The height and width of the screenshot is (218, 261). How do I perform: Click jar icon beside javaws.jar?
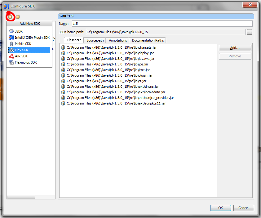pyautogui.click(x=63, y=59)
